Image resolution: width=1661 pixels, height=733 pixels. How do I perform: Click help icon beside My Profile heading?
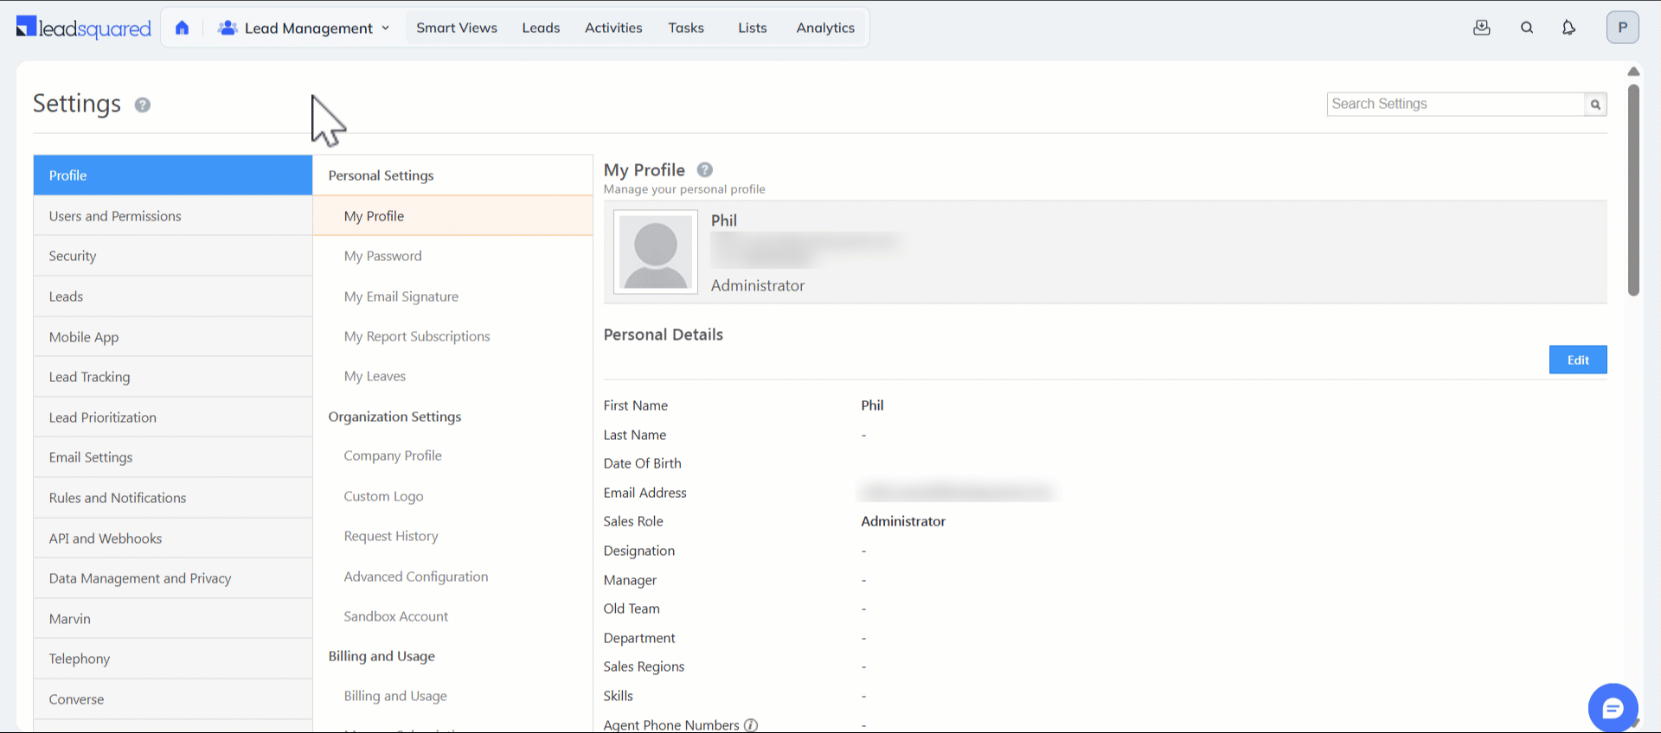click(x=705, y=169)
